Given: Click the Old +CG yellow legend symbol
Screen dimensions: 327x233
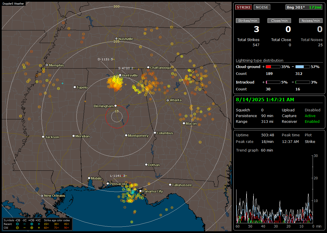Looking at the screenshot, I should (32, 228).
